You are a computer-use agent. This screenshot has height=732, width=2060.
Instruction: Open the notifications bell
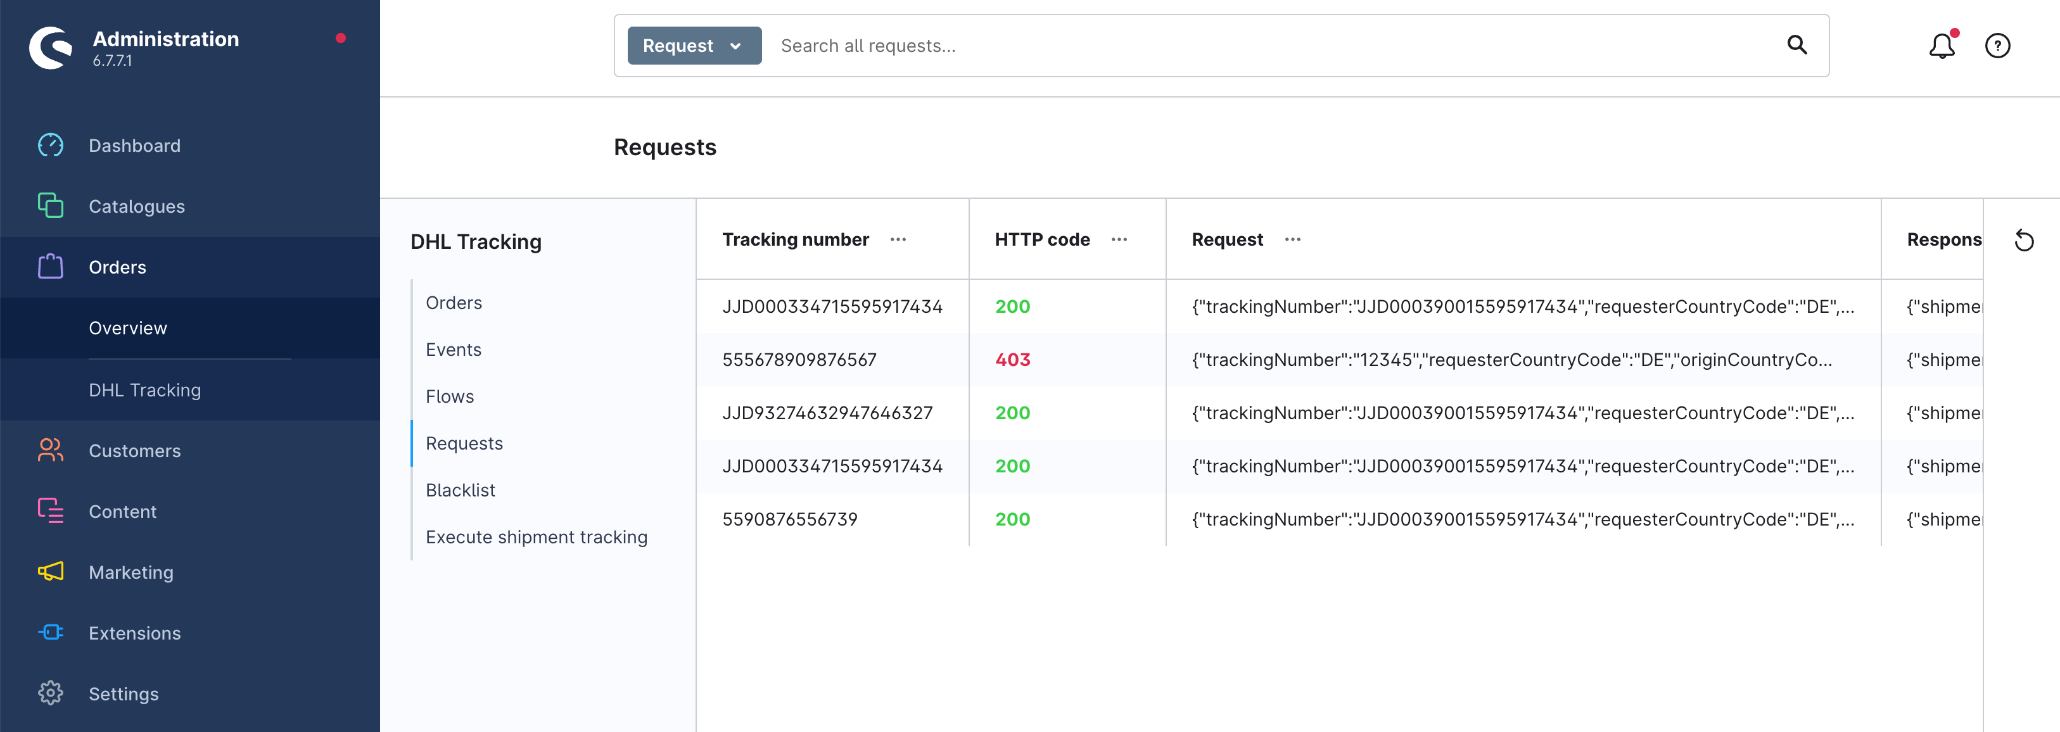pos(1942,46)
